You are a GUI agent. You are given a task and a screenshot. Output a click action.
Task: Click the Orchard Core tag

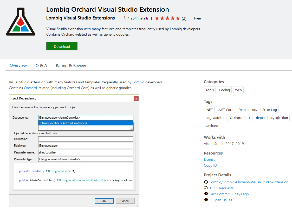click(240, 118)
